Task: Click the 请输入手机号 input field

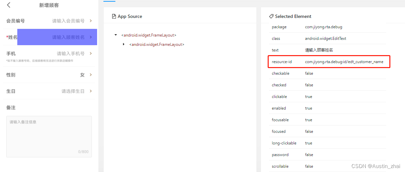Action: [x=71, y=53]
